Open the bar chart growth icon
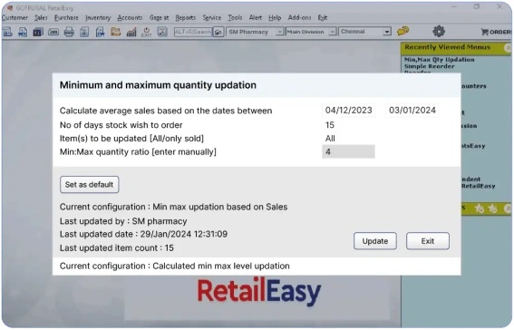This screenshot has height=330, width=514. [131, 32]
